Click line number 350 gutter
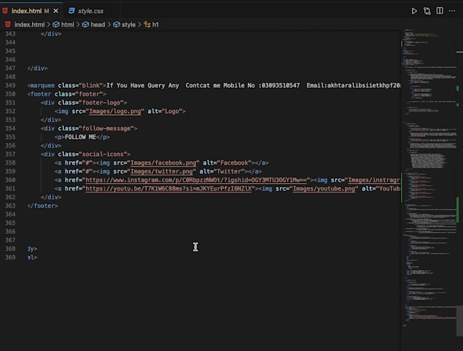463x351 pixels. click(10, 94)
